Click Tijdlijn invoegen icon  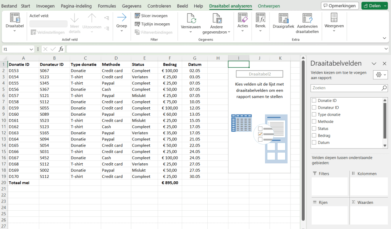click(138, 24)
